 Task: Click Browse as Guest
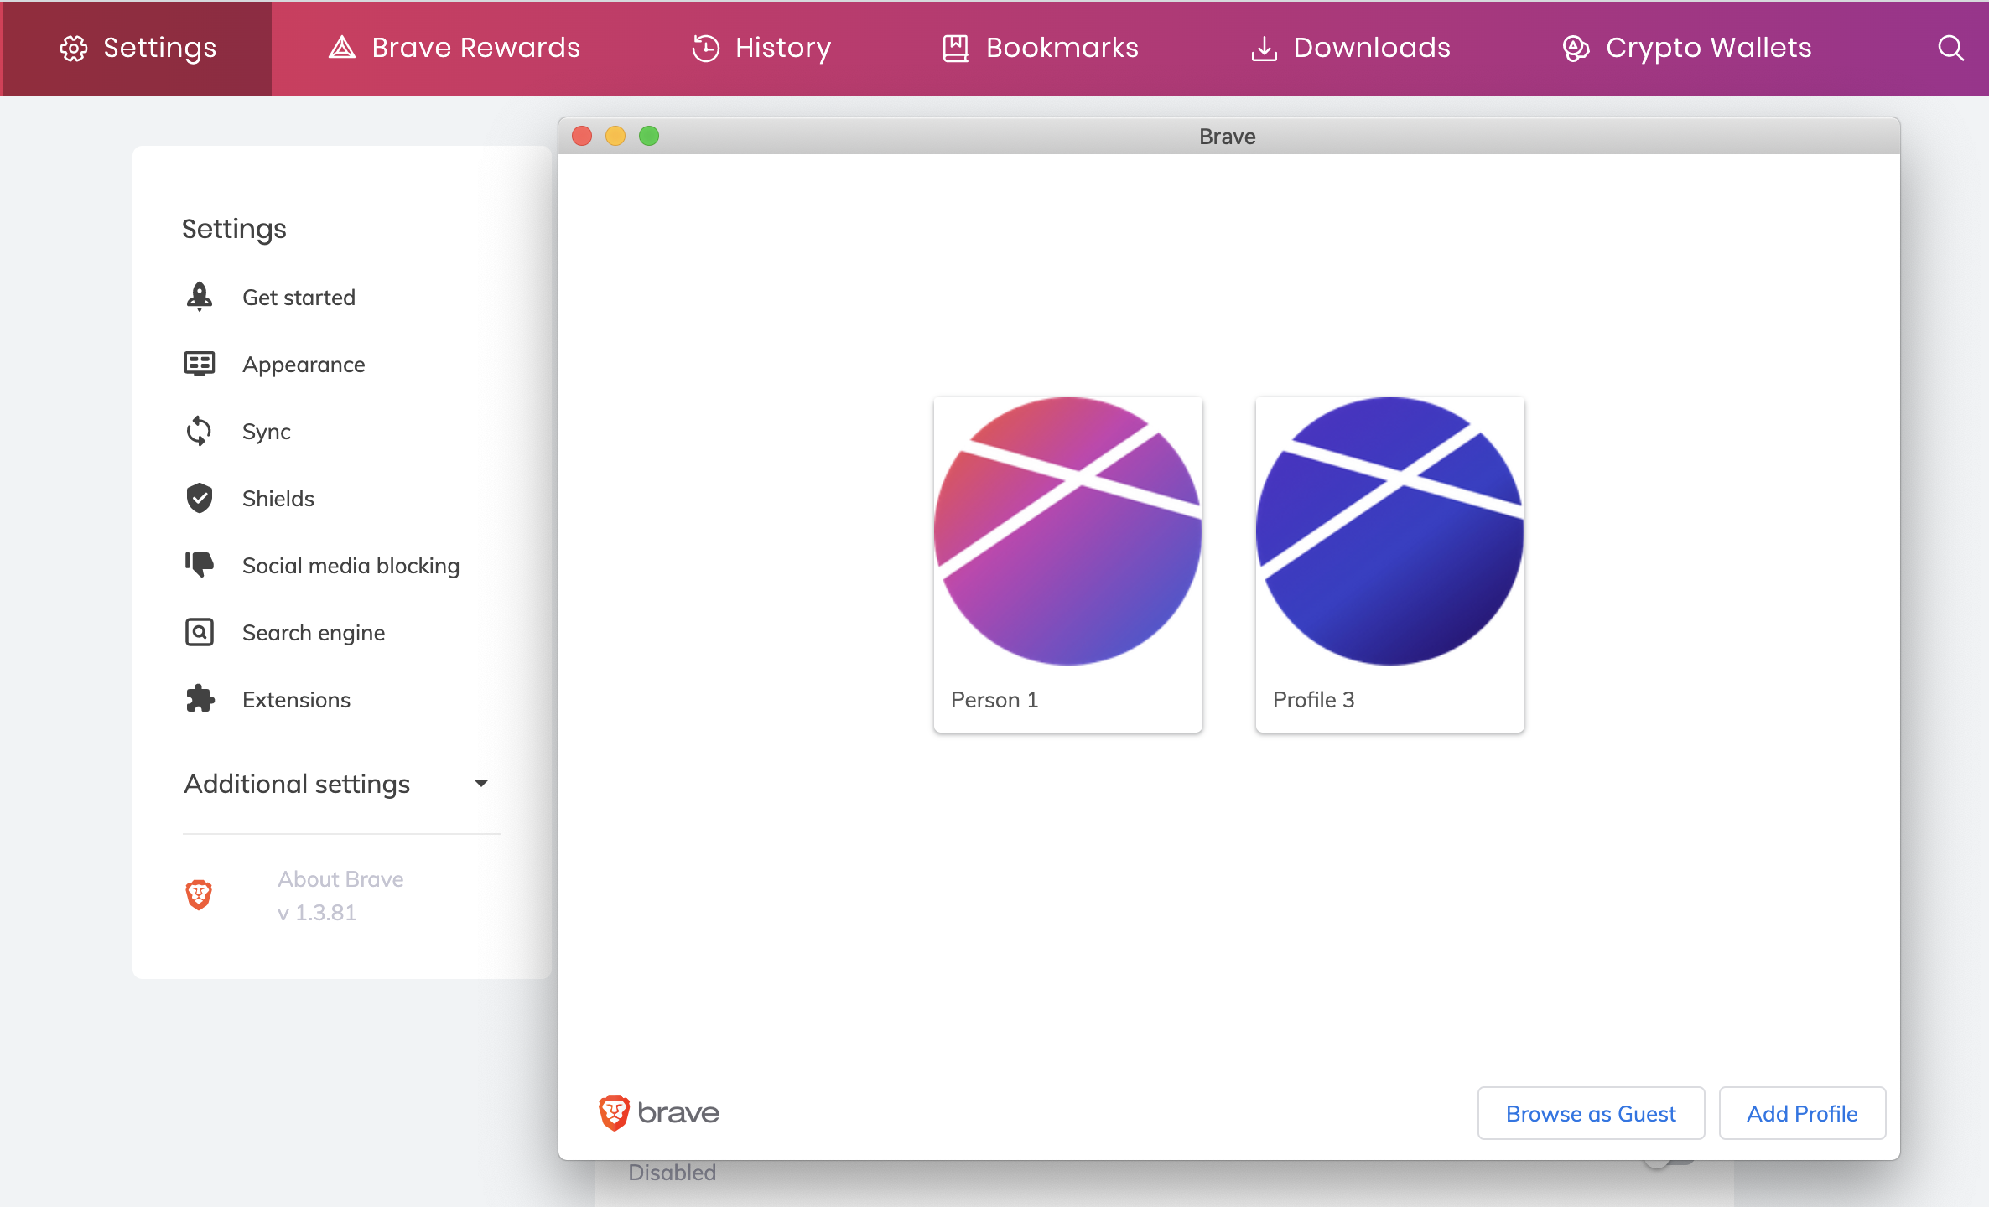coord(1590,1113)
